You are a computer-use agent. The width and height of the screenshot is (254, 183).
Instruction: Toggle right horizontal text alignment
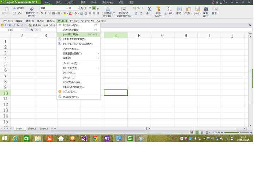tap(98, 13)
